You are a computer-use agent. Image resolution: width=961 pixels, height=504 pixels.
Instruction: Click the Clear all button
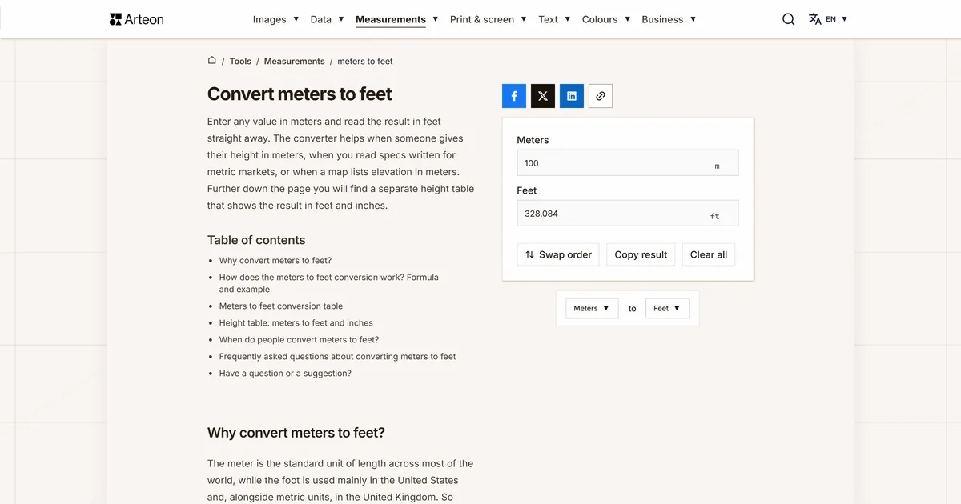click(709, 254)
